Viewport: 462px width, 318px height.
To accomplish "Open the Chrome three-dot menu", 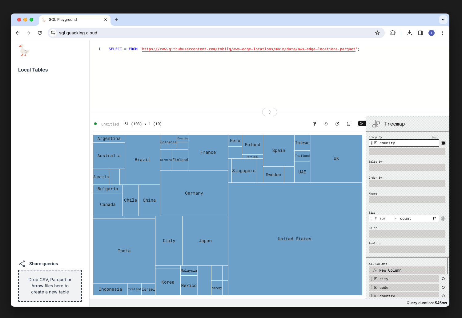I will (443, 33).
